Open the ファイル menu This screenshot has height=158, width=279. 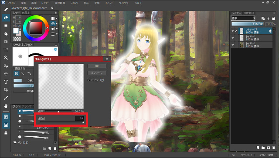(11, 3)
